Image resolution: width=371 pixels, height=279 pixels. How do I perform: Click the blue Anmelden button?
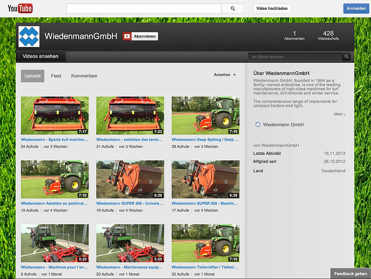point(356,9)
